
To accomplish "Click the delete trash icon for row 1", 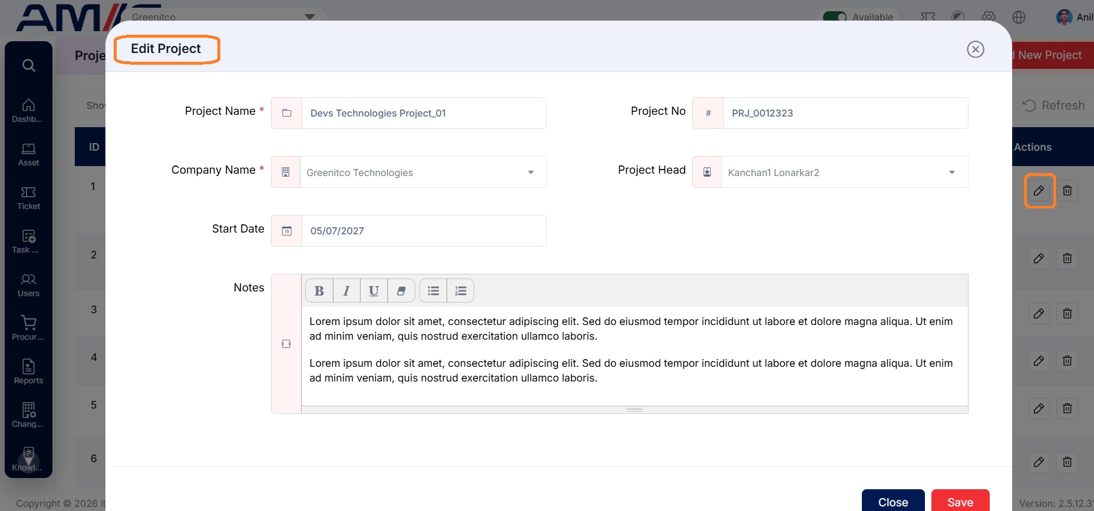I will click(x=1067, y=191).
